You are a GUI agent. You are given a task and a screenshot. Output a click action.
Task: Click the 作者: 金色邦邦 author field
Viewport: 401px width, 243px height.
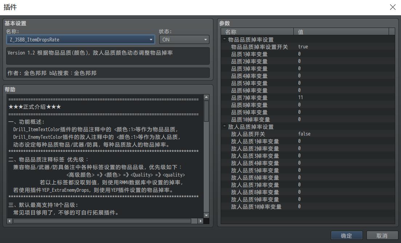coord(108,73)
